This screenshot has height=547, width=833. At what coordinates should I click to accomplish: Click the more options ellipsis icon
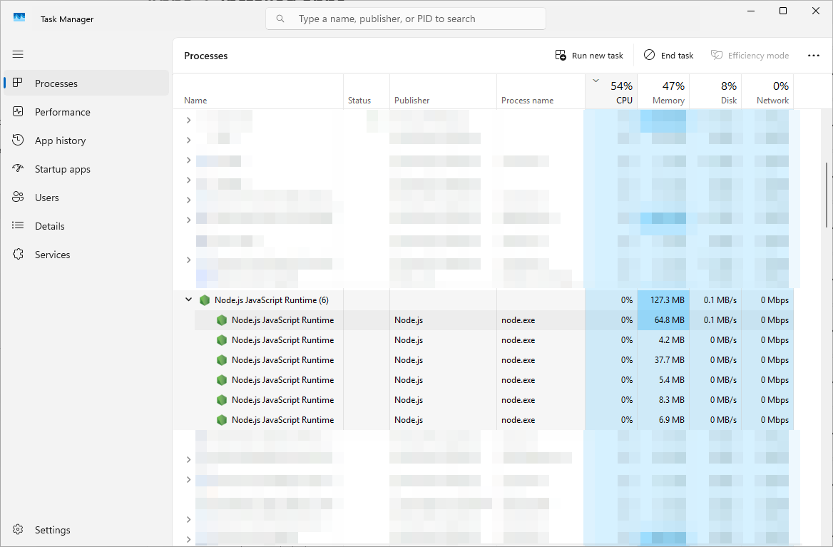pos(813,56)
